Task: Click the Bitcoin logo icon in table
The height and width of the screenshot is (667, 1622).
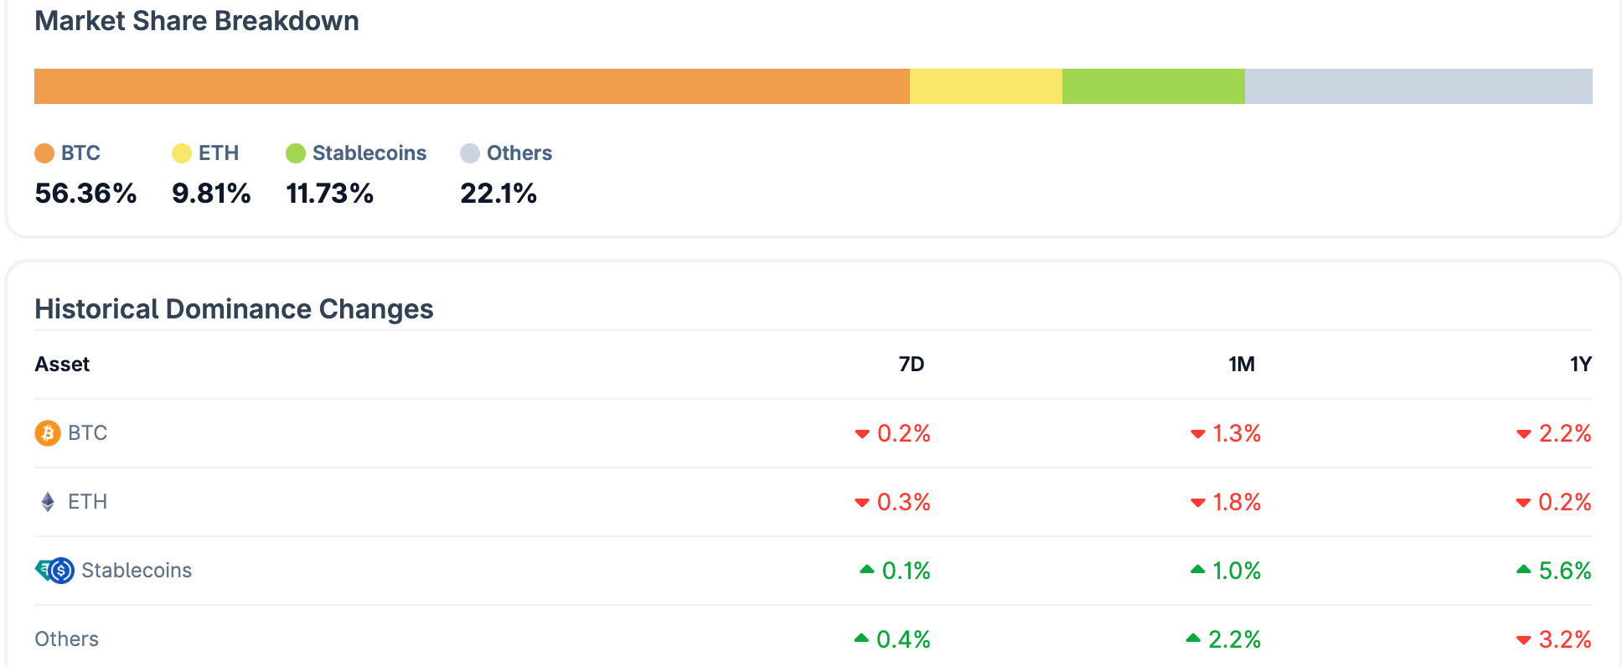Action: pyautogui.click(x=48, y=433)
